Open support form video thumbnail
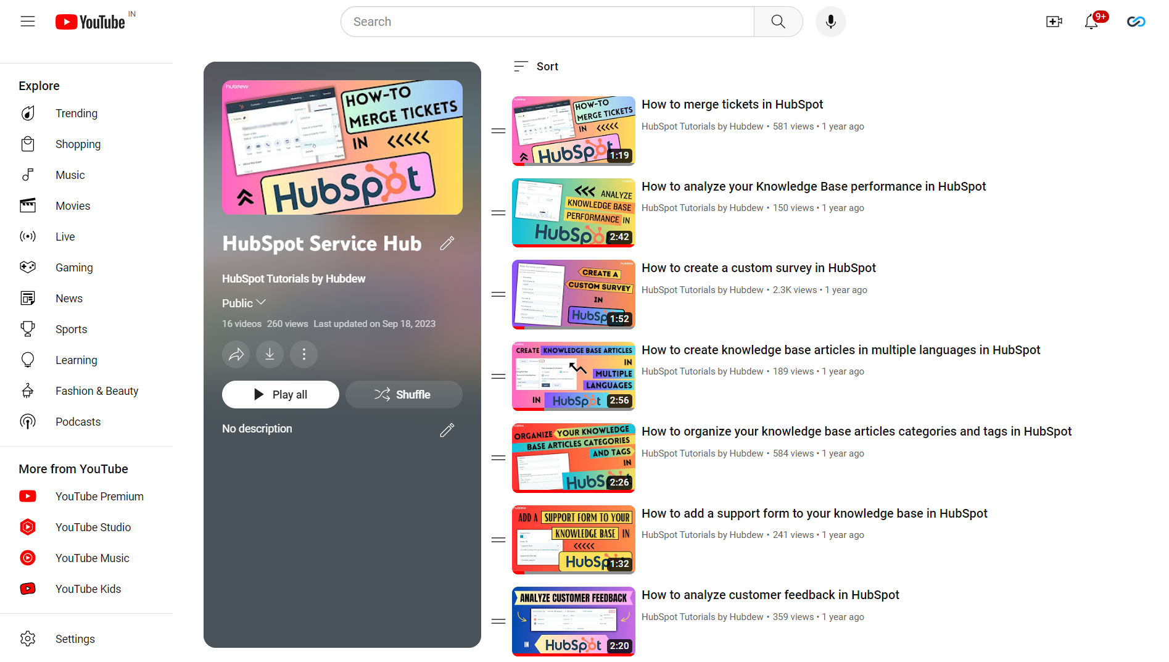1169x662 pixels. pos(574,540)
